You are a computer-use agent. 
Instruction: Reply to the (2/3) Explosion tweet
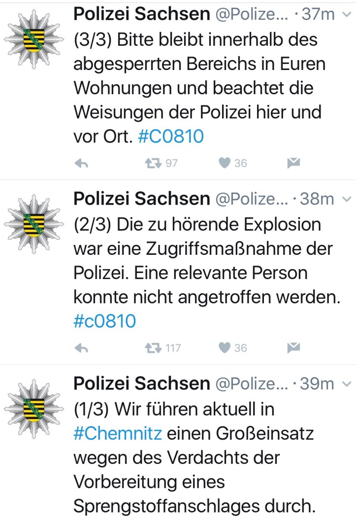[x=81, y=348]
